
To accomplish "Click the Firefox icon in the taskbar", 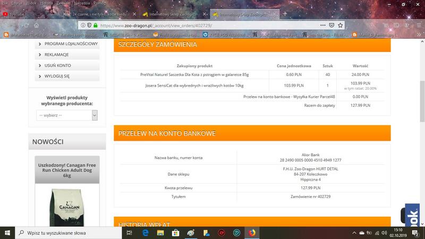I will pos(252,233).
